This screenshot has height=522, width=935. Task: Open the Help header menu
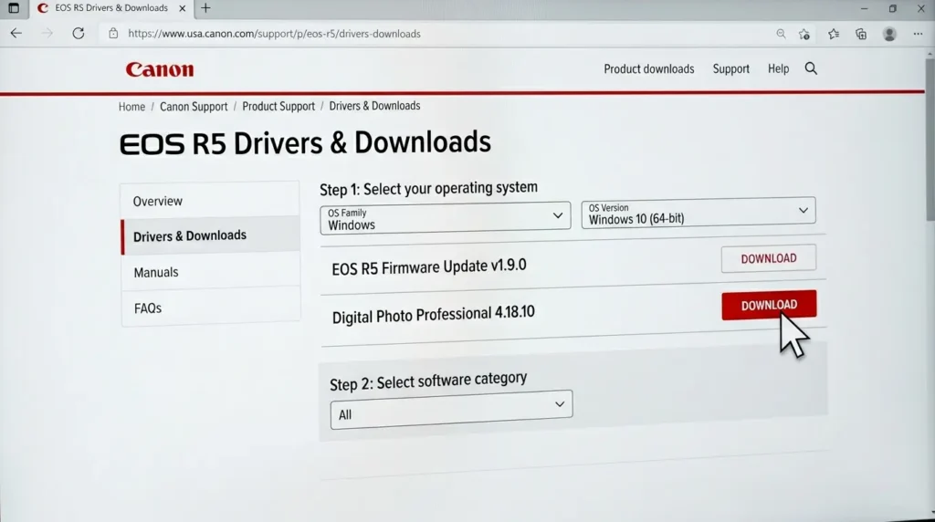point(778,69)
